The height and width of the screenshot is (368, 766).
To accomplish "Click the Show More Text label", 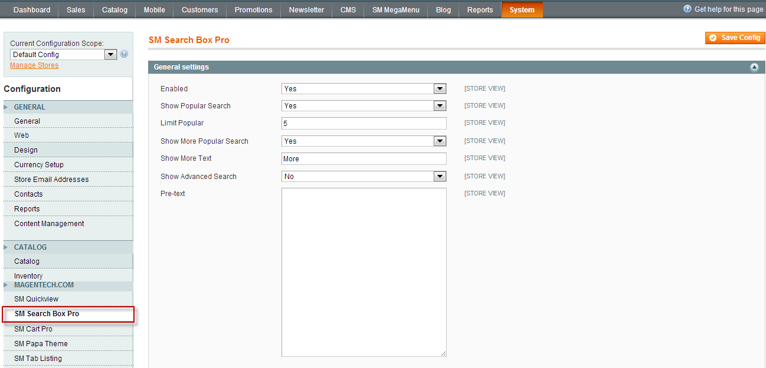I will click(186, 158).
